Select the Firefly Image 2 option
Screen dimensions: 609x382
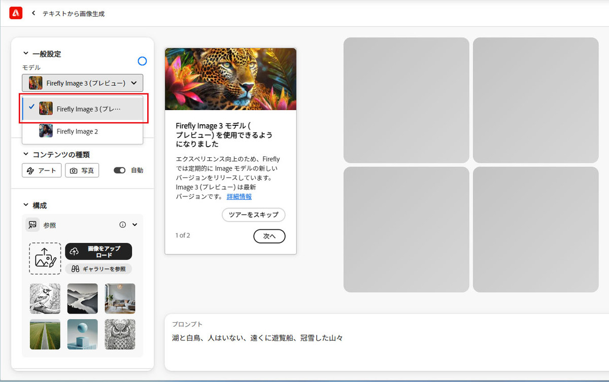pyautogui.click(x=83, y=131)
